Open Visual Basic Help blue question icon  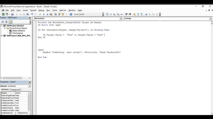[71, 14]
